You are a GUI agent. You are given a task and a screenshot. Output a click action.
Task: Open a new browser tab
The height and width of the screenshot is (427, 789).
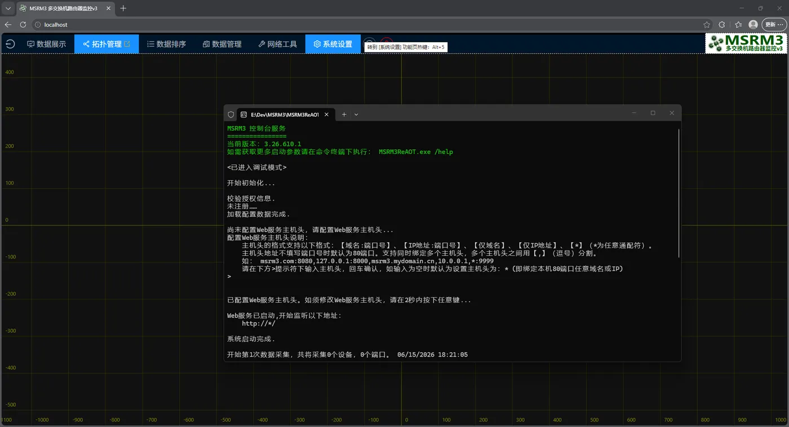tap(123, 8)
